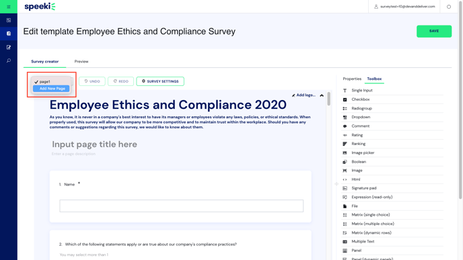Viewport: 463px width, 260px height.
Task: Open the hamburger menu icon
Action: click(9, 7)
